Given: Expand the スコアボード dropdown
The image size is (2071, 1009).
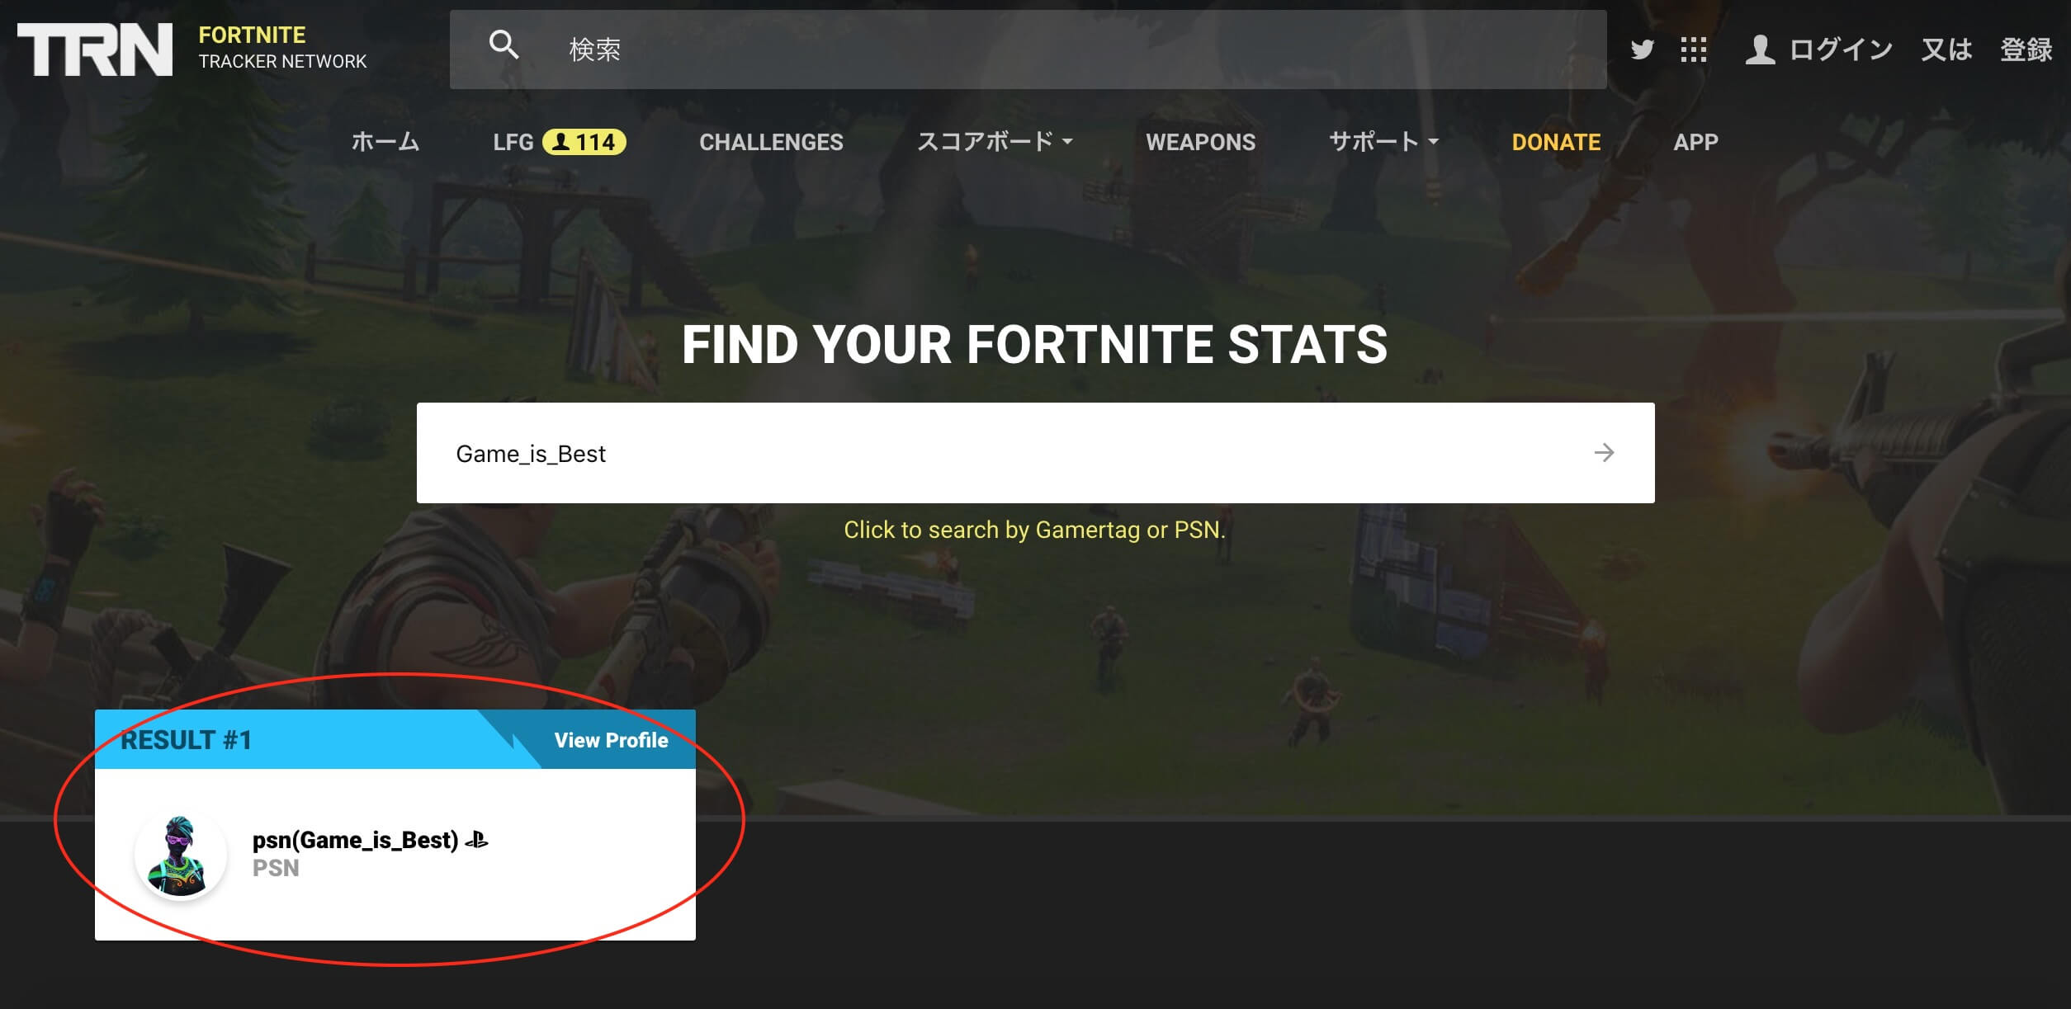Looking at the screenshot, I should [x=995, y=142].
